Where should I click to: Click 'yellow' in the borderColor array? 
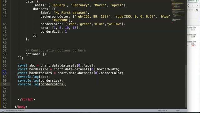[114, 24]
